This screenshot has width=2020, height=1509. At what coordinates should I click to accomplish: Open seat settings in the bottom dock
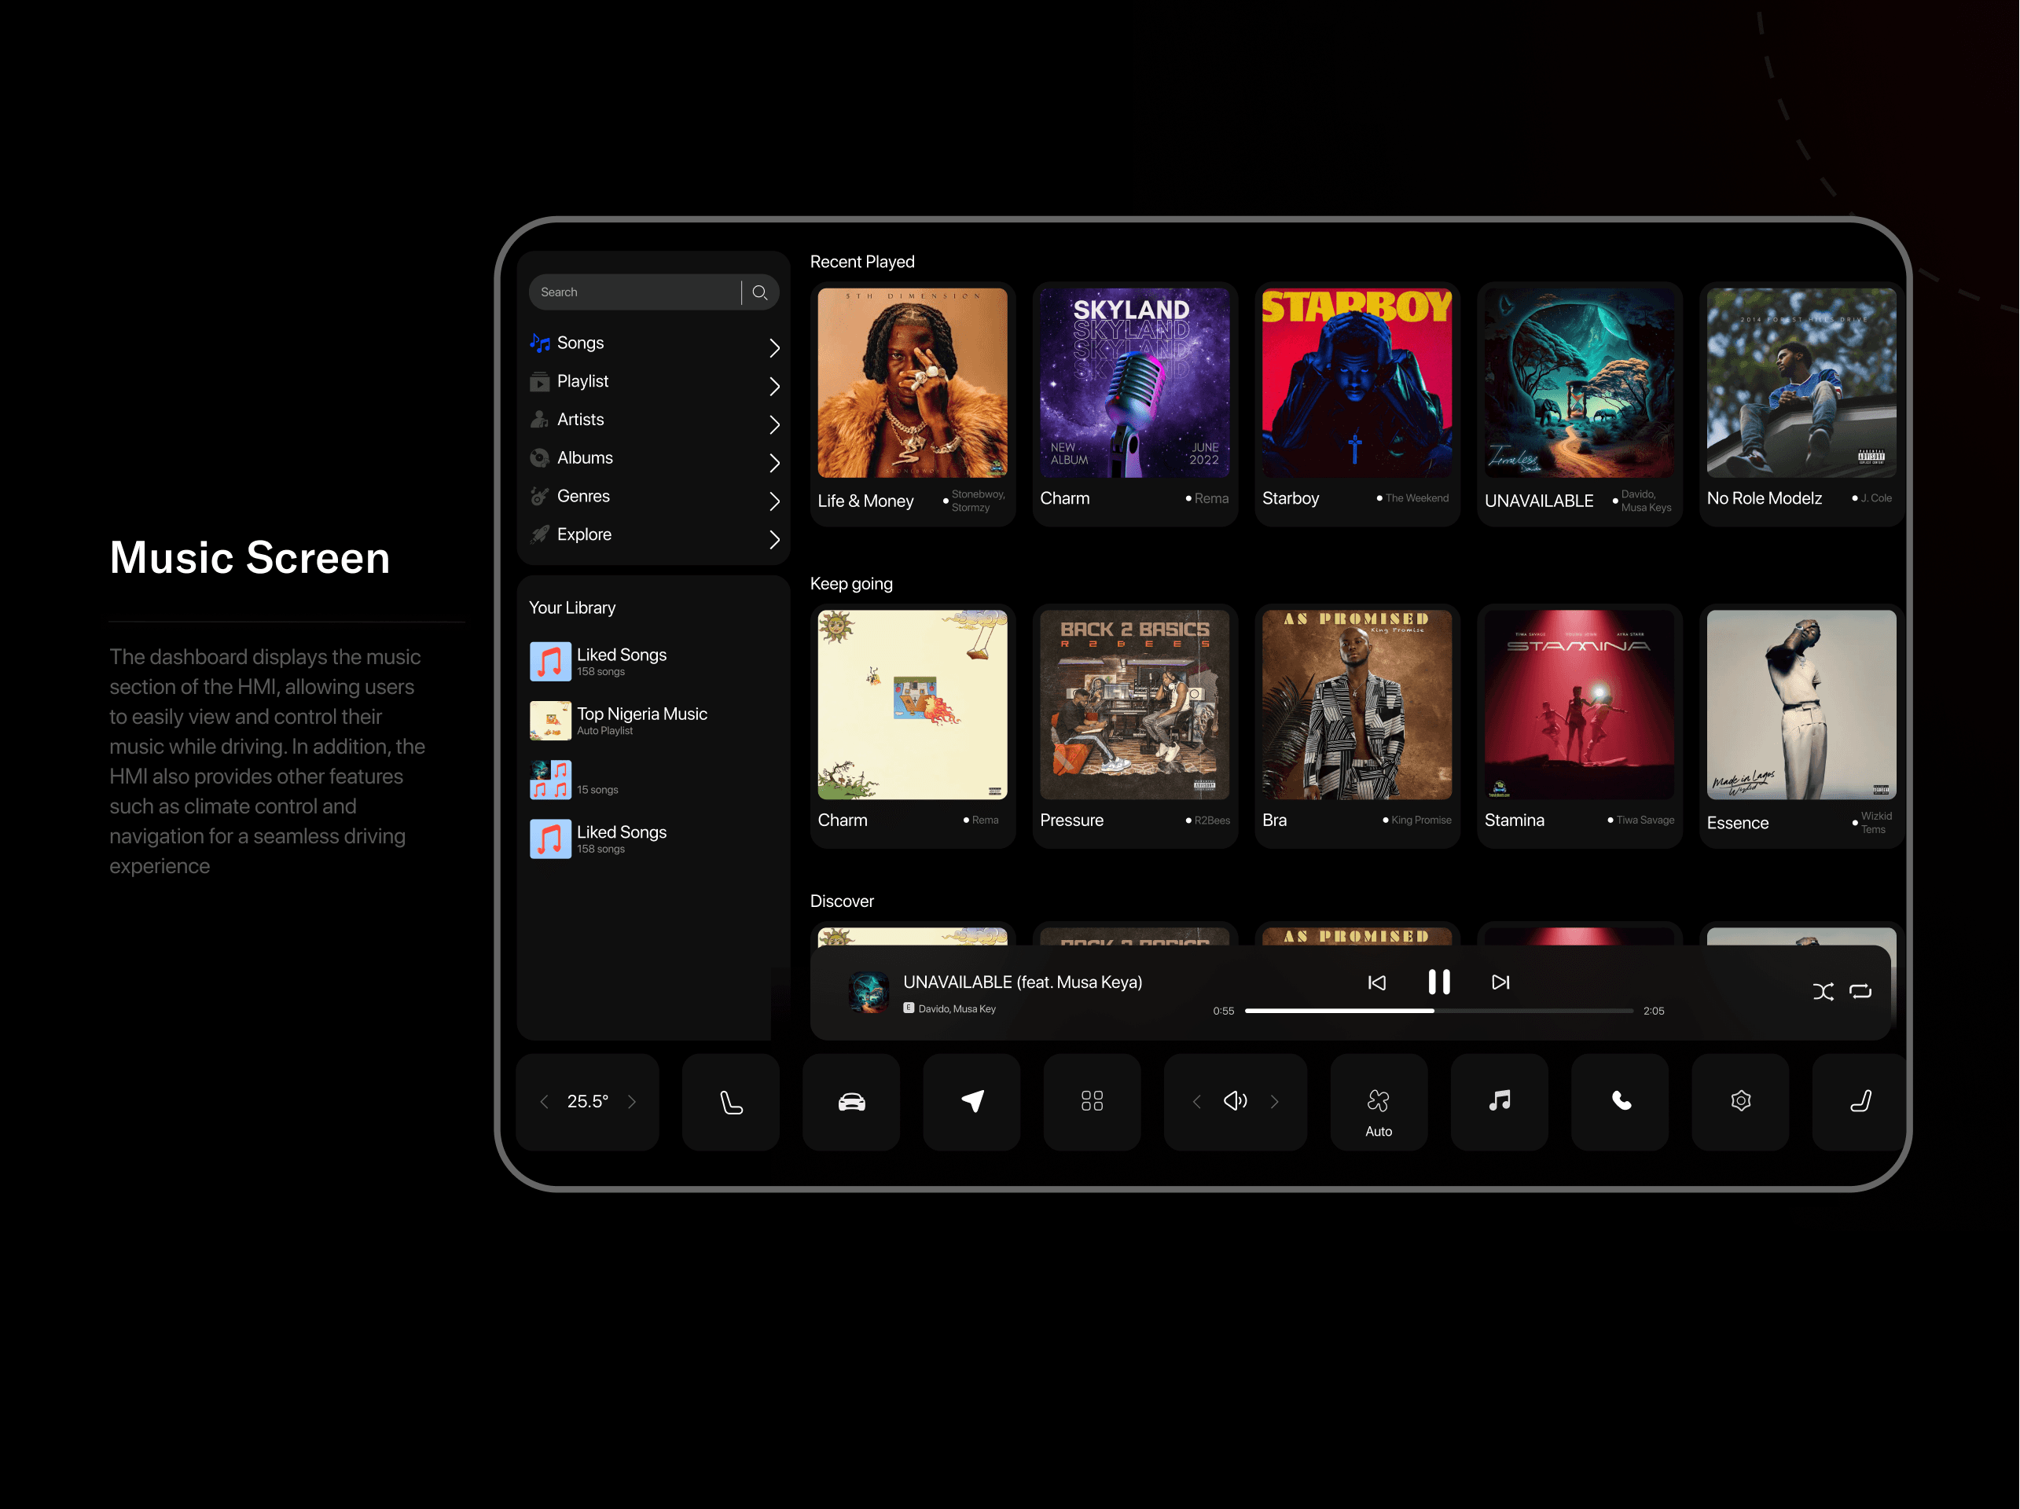tap(730, 1102)
